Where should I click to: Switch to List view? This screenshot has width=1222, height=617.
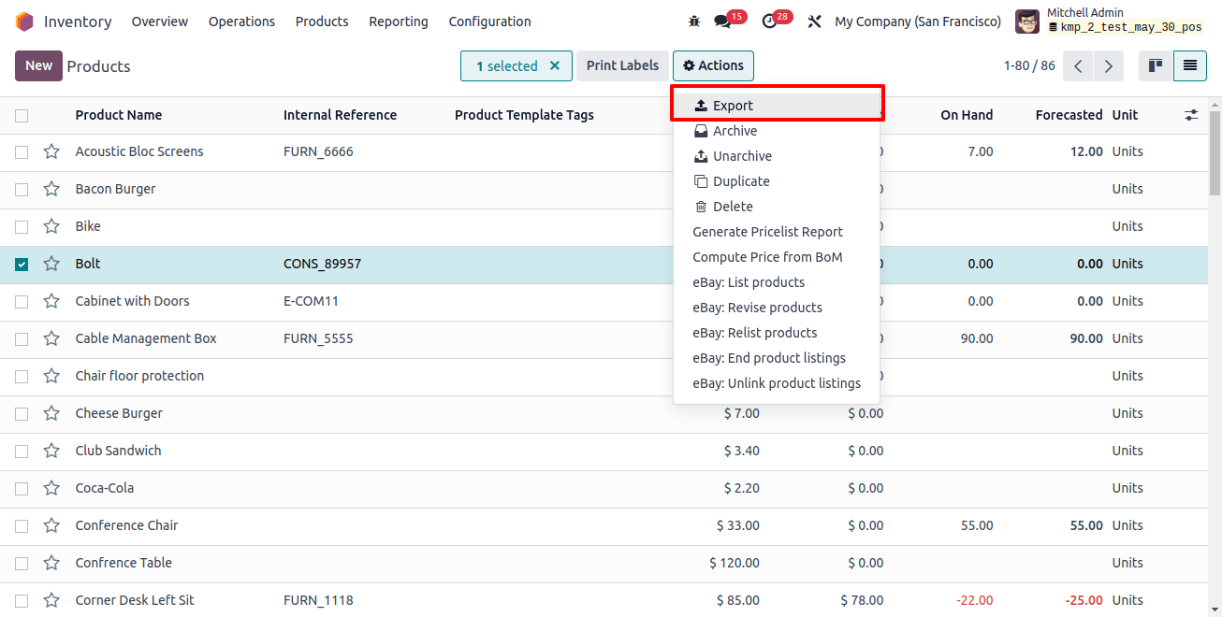coord(1190,66)
